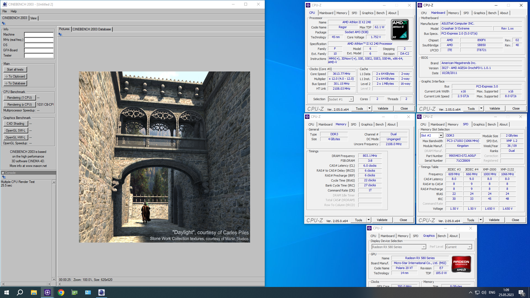Open File Explorer from taskbar
Image resolution: width=530 pixels, height=298 pixels.
pos(34,292)
